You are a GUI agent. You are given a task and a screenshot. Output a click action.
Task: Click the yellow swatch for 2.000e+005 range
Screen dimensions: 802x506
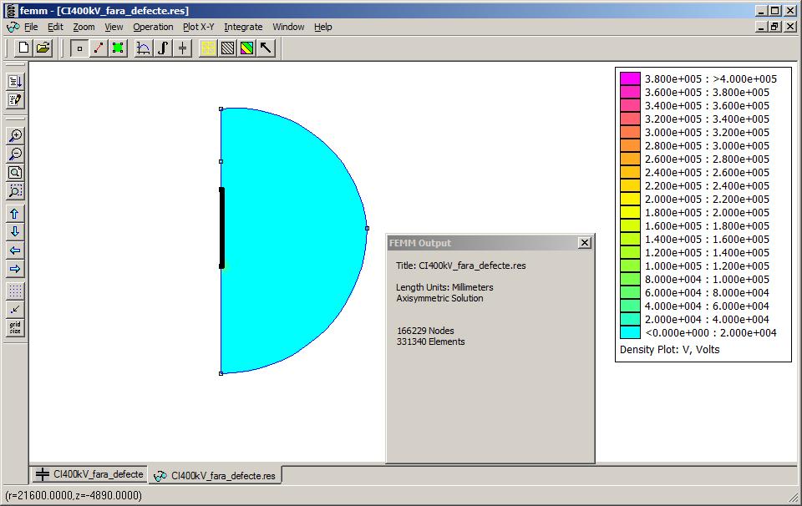[x=630, y=199]
